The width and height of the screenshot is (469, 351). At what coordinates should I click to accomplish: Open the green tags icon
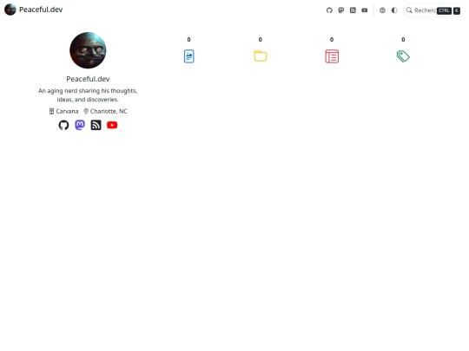coord(403,56)
